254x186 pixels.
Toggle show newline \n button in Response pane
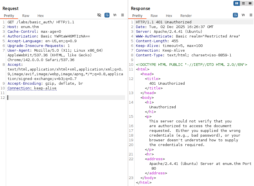[x=243, y=15]
